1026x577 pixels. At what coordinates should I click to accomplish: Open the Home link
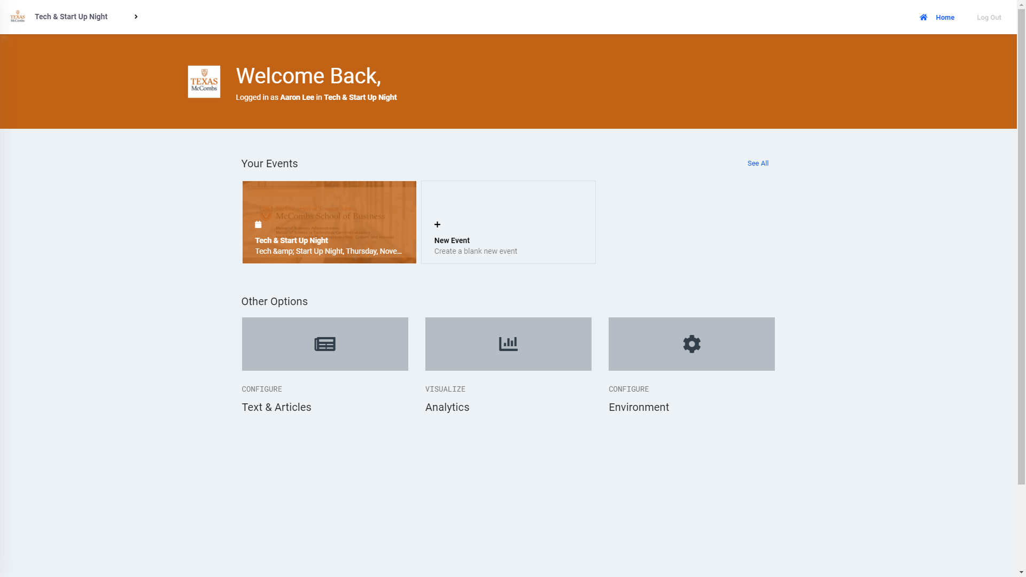point(945,17)
